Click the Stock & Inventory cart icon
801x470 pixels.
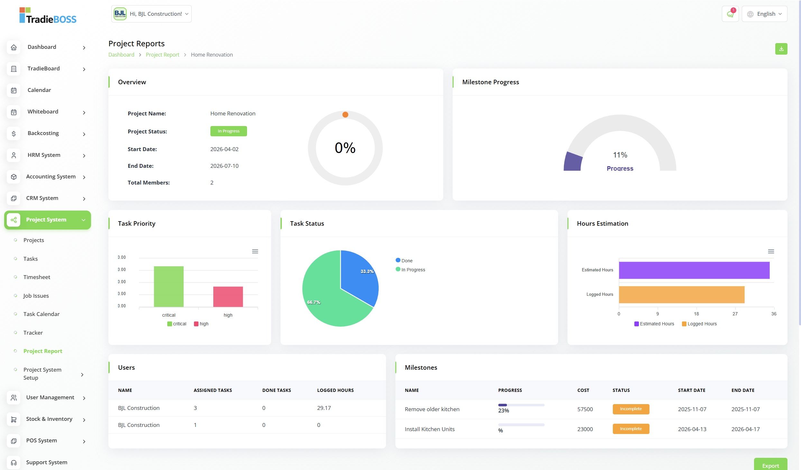point(14,419)
